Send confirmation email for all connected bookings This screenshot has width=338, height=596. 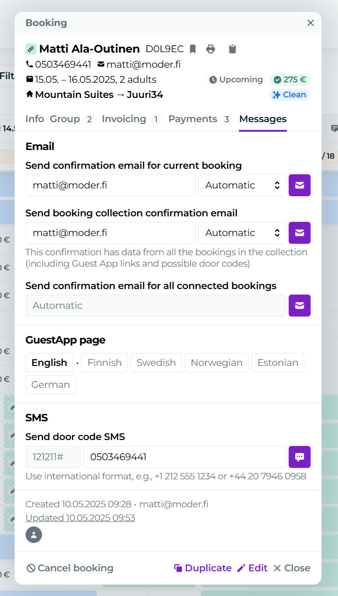tap(299, 306)
